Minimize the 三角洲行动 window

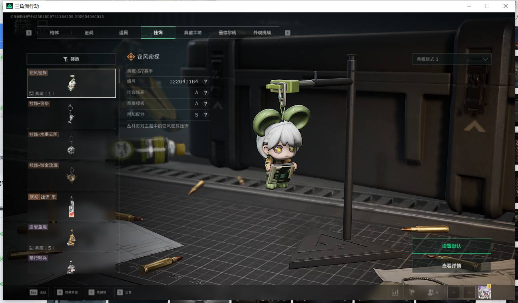(469, 6)
